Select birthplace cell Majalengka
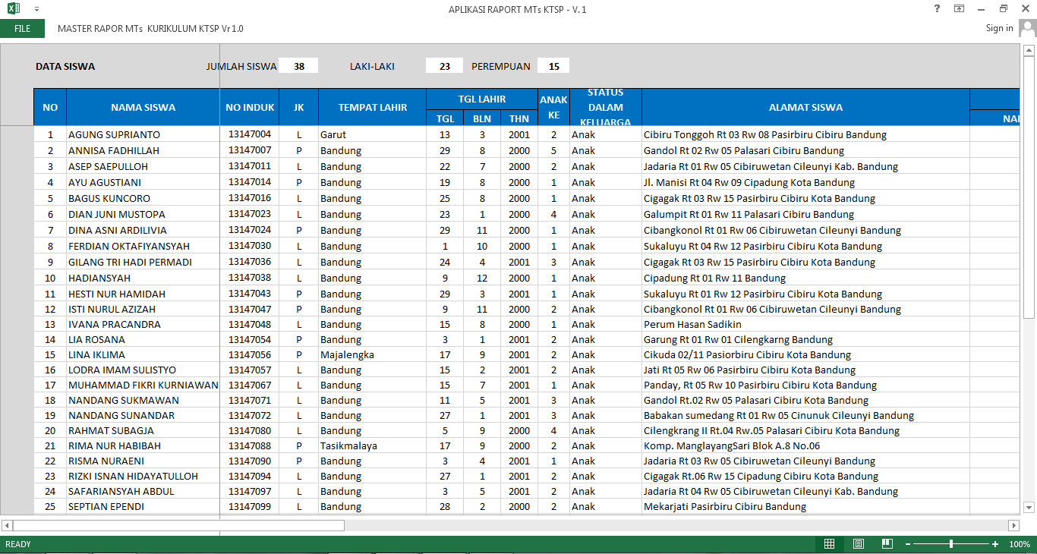 (372, 354)
